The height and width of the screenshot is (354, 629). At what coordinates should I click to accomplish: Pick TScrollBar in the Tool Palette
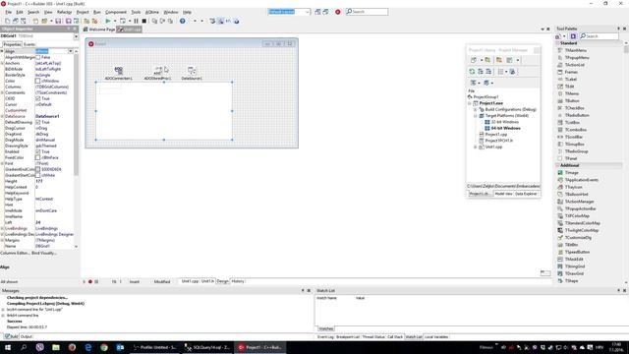pyautogui.click(x=574, y=137)
